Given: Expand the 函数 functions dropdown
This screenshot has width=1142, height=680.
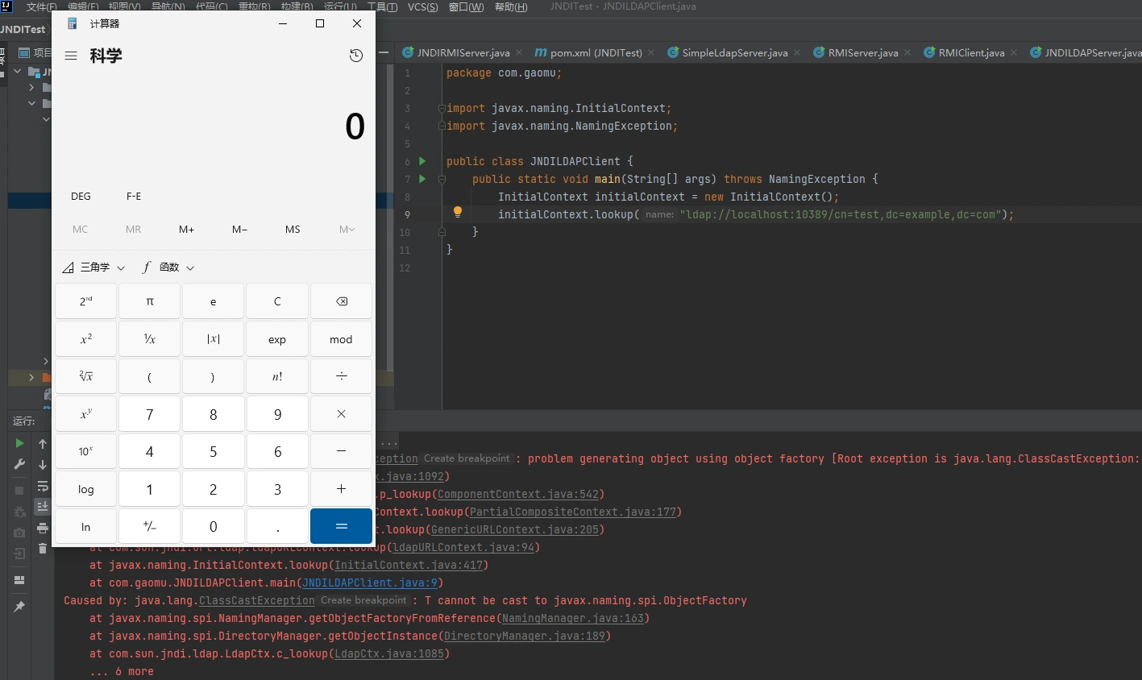Looking at the screenshot, I should 168,267.
